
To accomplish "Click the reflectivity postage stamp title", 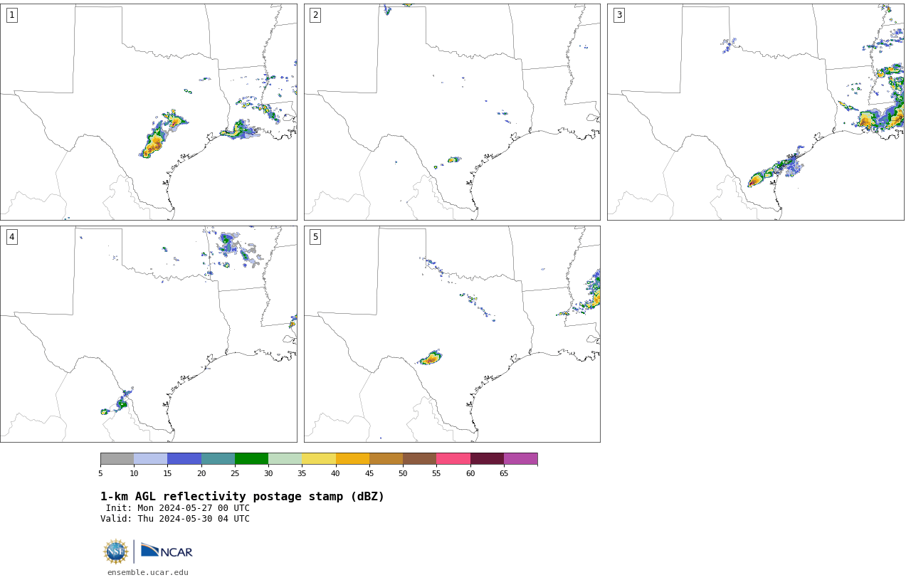I will click(x=242, y=497).
